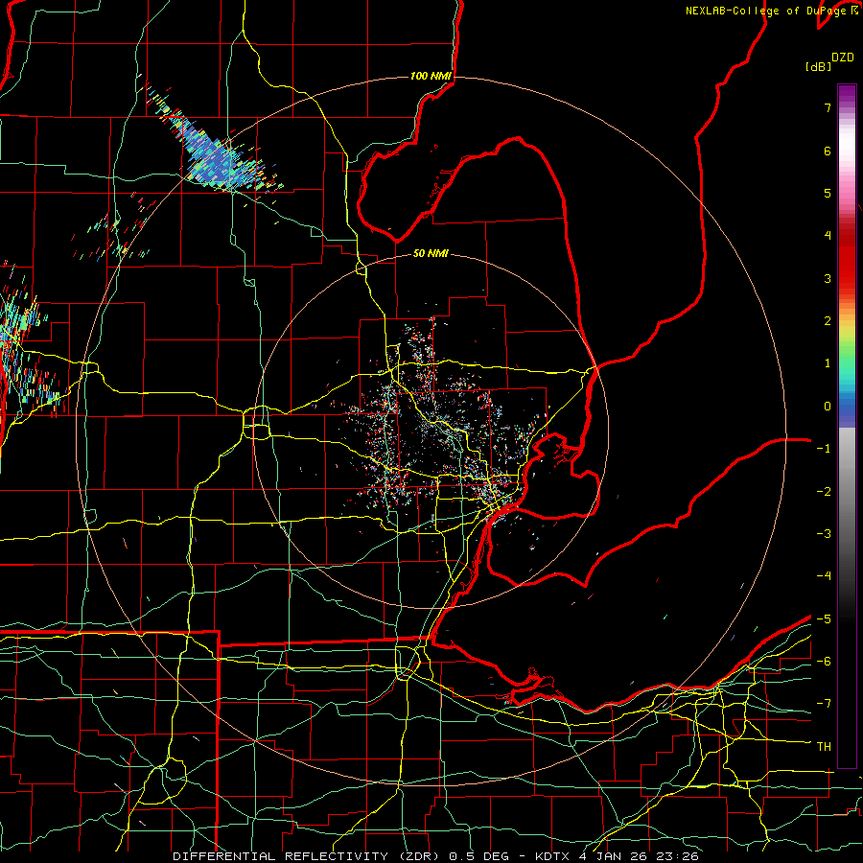Click the ZDR color scale bar

tap(847, 426)
